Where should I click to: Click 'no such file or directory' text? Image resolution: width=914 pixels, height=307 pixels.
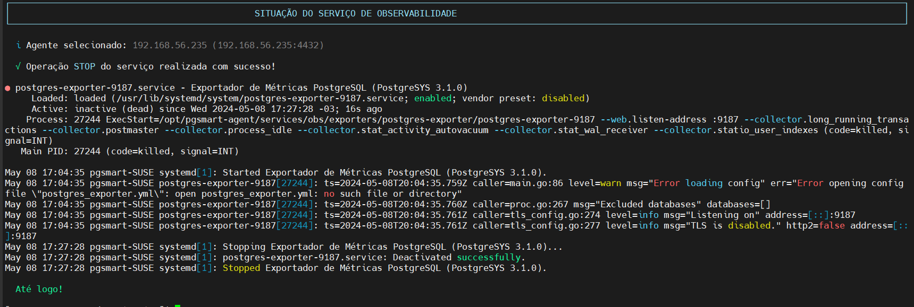[x=390, y=194]
